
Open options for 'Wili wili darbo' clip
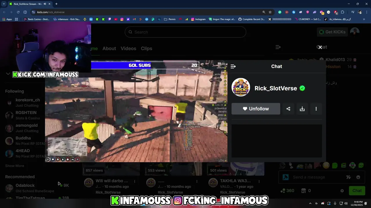click(134, 181)
